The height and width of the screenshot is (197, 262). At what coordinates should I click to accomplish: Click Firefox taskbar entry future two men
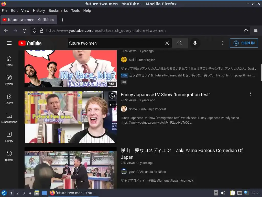click(x=73, y=193)
